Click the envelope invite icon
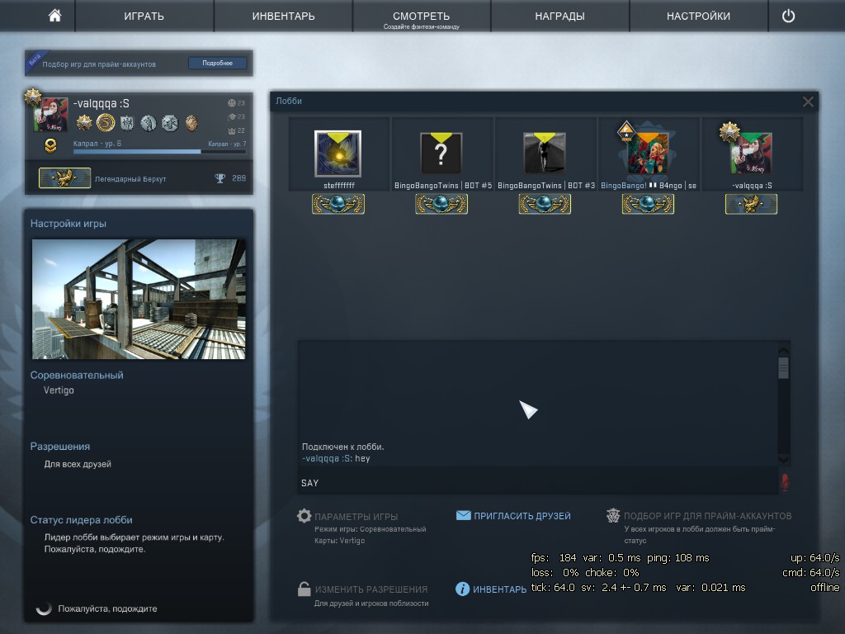 [464, 515]
